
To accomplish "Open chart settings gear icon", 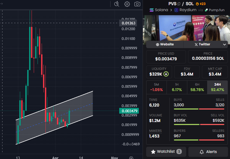I will tap(127, 4).
